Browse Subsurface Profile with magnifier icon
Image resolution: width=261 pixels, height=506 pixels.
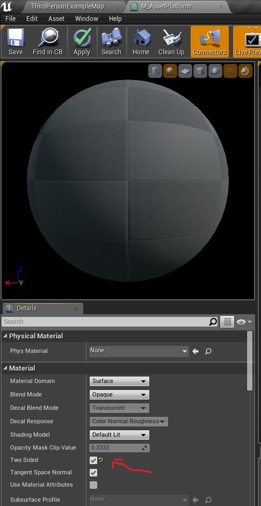pyautogui.click(x=208, y=500)
